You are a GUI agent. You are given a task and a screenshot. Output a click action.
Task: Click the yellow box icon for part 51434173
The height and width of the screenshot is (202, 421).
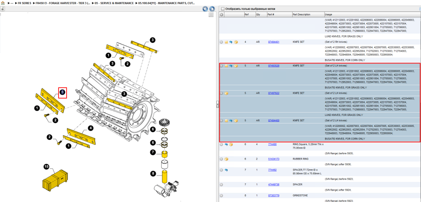tap(226, 159)
